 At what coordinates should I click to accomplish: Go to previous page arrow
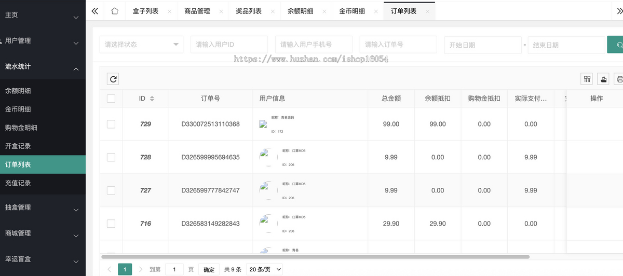109,269
